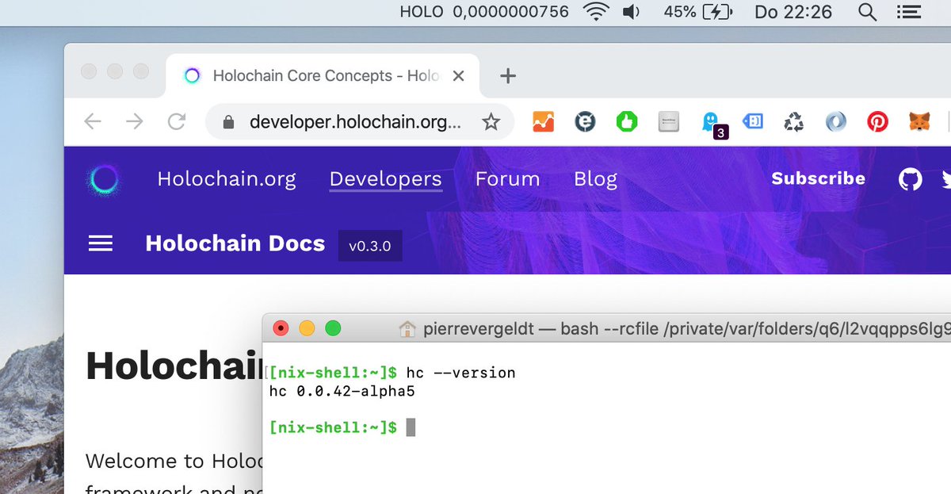
Task: Go back with the browser back arrow
Action: [94, 121]
